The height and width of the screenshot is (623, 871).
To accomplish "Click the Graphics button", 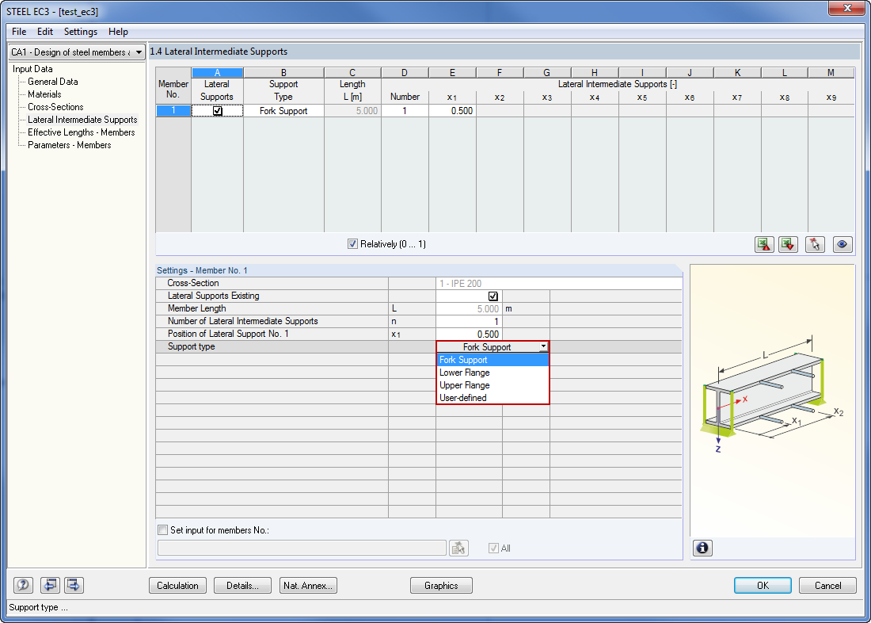I will pyautogui.click(x=441, y=585).
